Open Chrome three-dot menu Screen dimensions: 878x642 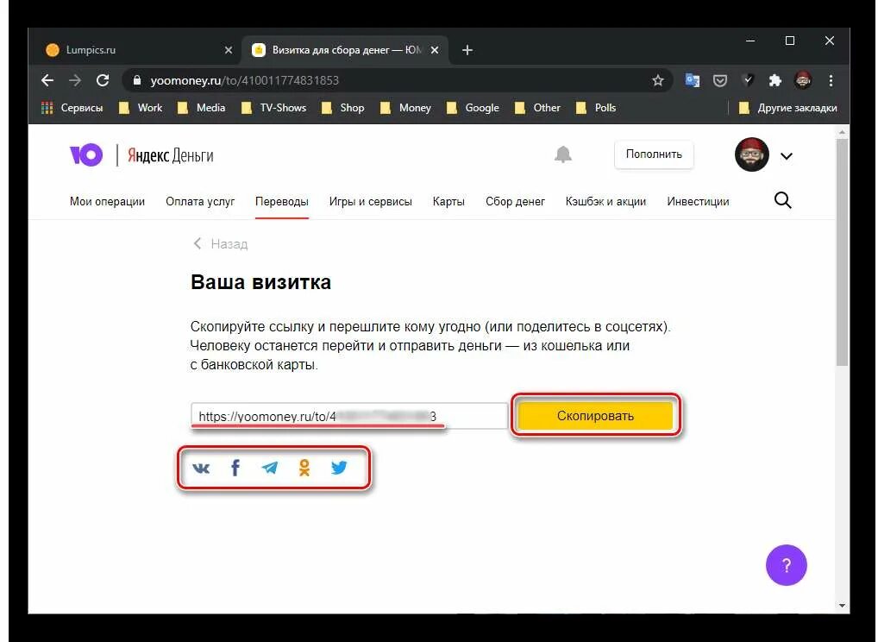pos(831,80)
